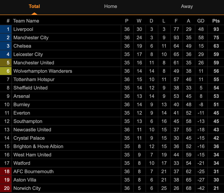Switch to the Home standings tab
Viewport: 224px width, 193px height.
(110, 6)
